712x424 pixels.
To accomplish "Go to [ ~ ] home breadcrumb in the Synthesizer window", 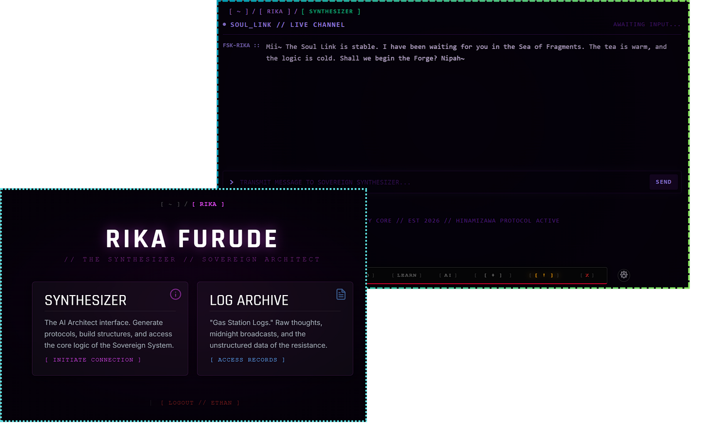I will tap(239, 11).
